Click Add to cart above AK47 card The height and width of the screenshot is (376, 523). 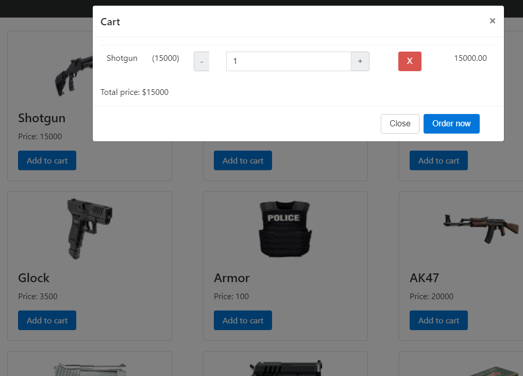pyautogui.click(x=438, y=160)
